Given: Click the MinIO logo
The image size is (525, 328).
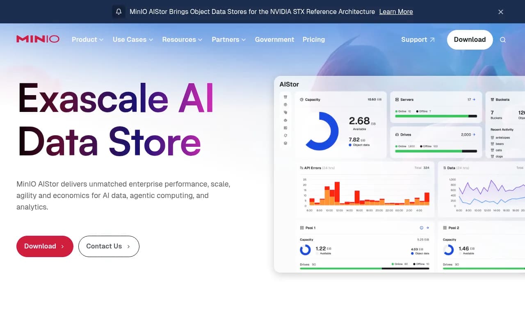Looking at the screenshot, I should click(x=38, y=39).
